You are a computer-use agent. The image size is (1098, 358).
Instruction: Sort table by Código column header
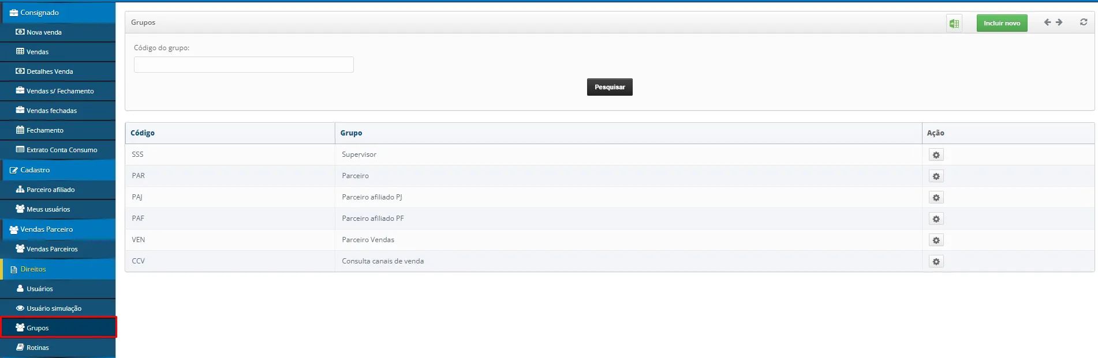tap(143, 133)
